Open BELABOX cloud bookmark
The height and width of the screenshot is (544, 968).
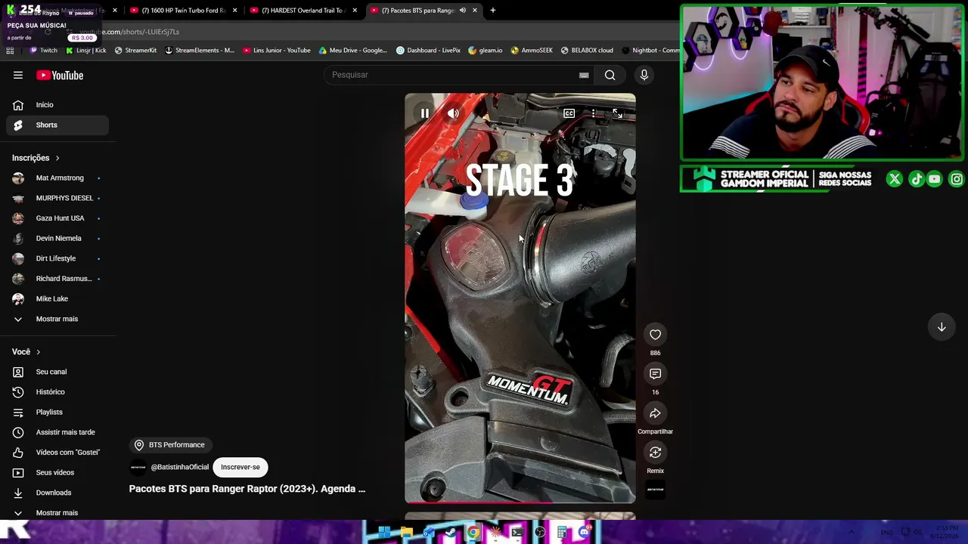pos(587,51)
